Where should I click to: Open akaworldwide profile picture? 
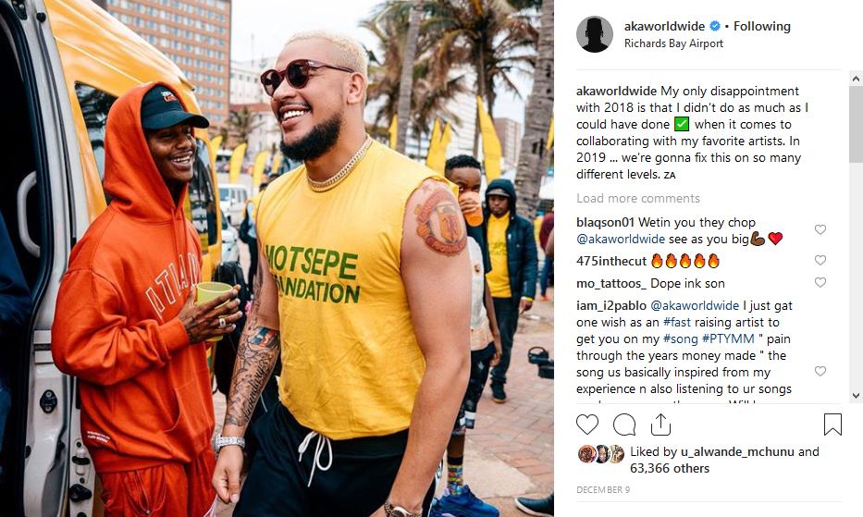pos(595,34)
